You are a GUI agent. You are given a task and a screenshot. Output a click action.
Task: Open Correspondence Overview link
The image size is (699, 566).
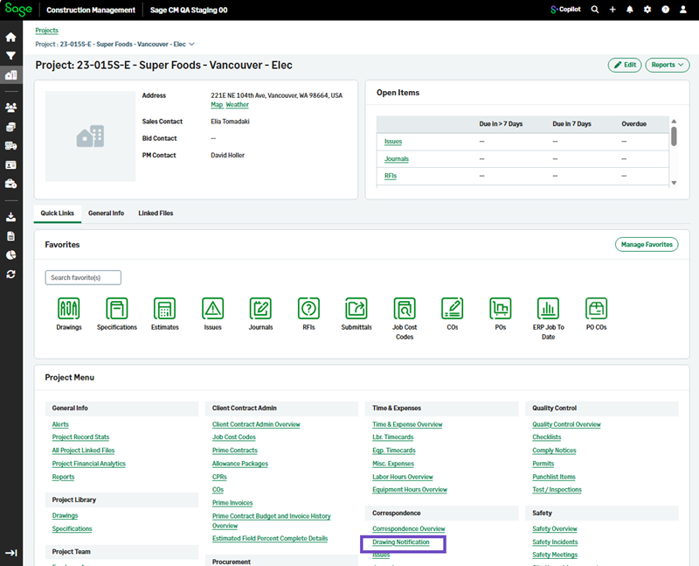point(408,528)
